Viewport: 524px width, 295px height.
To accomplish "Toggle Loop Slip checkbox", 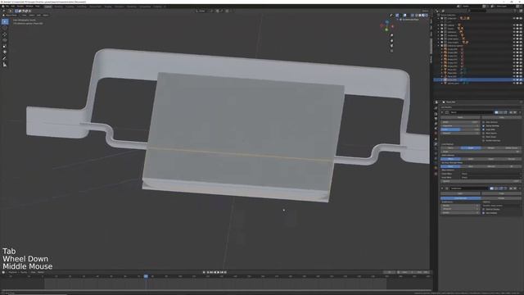I will [484, 129].
